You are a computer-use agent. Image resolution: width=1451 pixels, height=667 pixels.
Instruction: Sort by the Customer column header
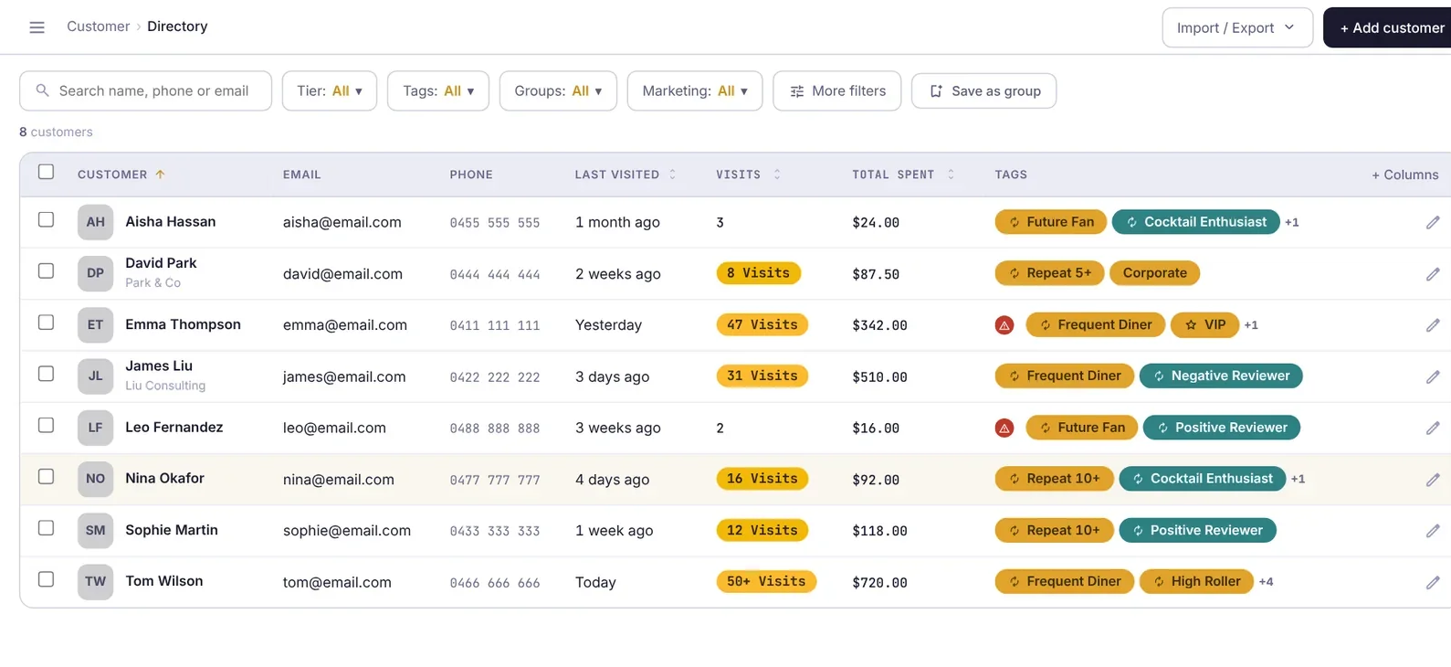click(x=121, y=175)
